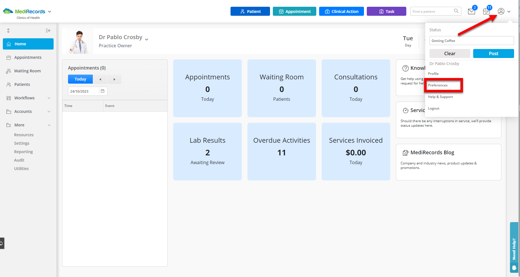Click the Service status gauge icon
The image size is (520, 277).
coord(405,110)
